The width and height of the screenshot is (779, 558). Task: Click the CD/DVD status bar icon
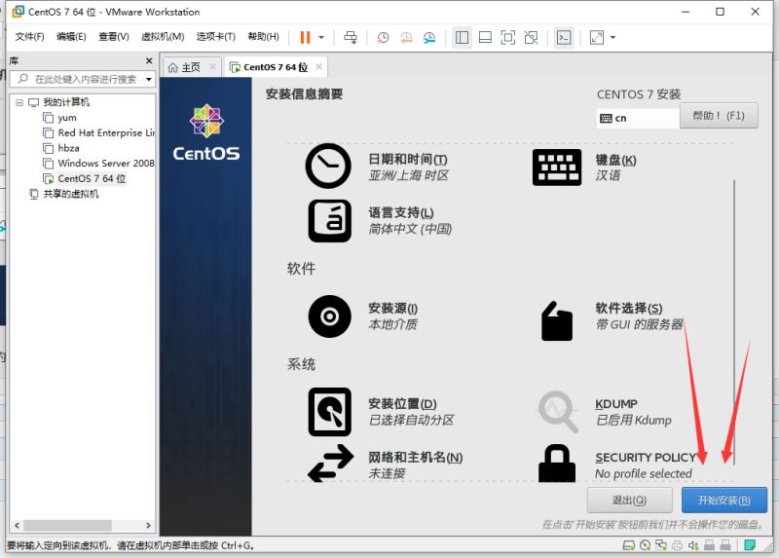click(x=645, y=545)
